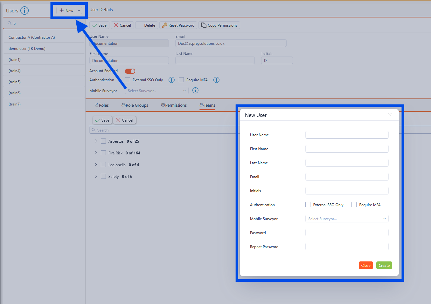The height and width of the screenshot is (304, 431).
Task: Click the info icon beside Require MFA
Action: pos(216,80)
